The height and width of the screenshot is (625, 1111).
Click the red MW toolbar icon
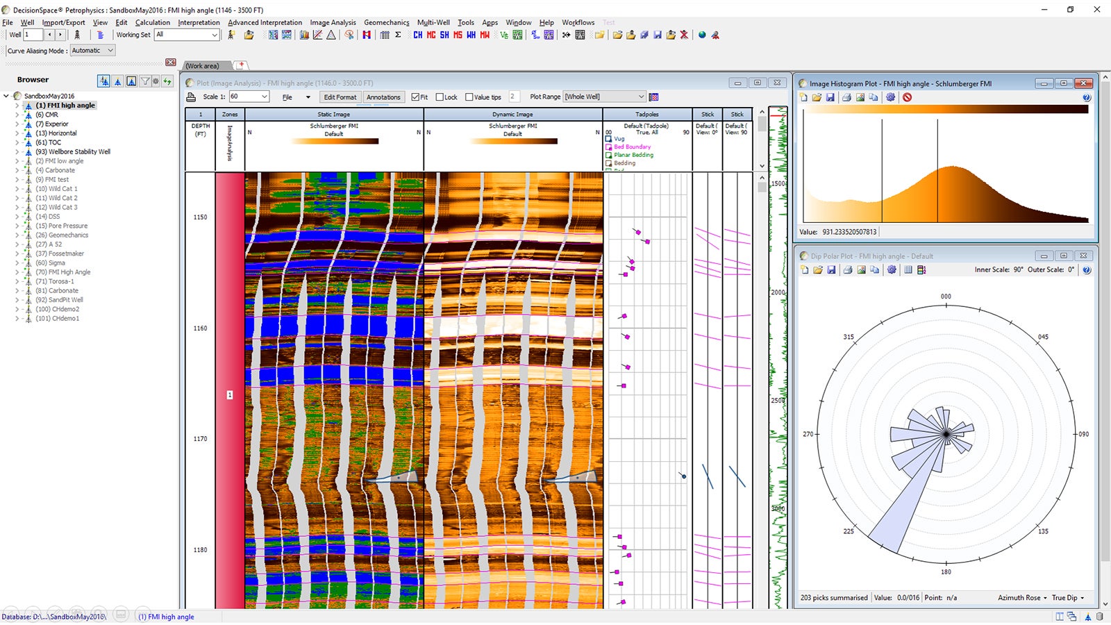485,35
